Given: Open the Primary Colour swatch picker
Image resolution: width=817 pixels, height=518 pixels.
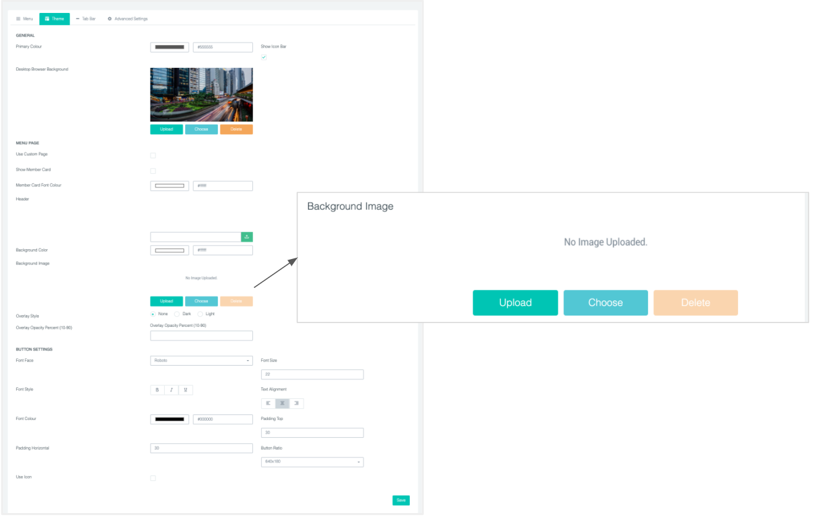Looking at the screenshot, I should (170, 47).
